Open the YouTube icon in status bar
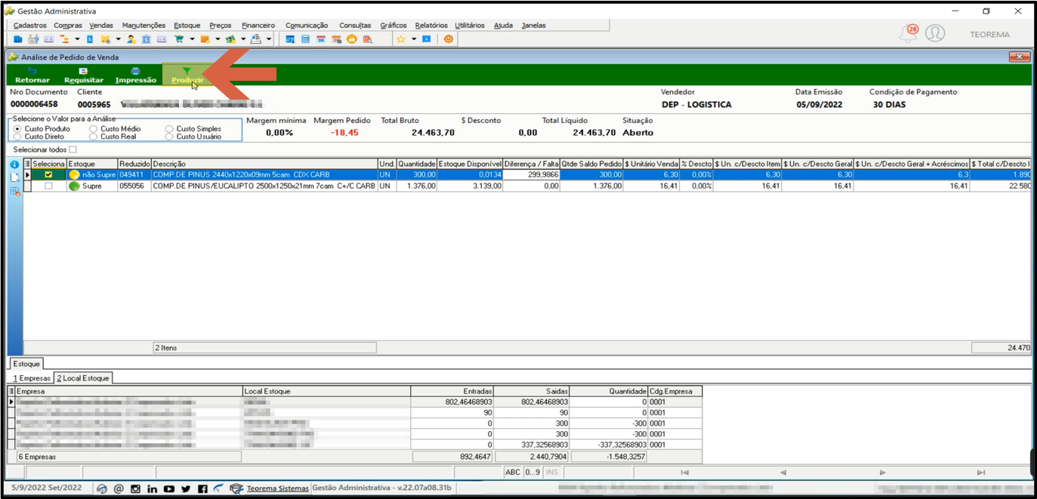Image resolution: width=1037 pixels, height=499 pixels. click(x=169, y=489)
